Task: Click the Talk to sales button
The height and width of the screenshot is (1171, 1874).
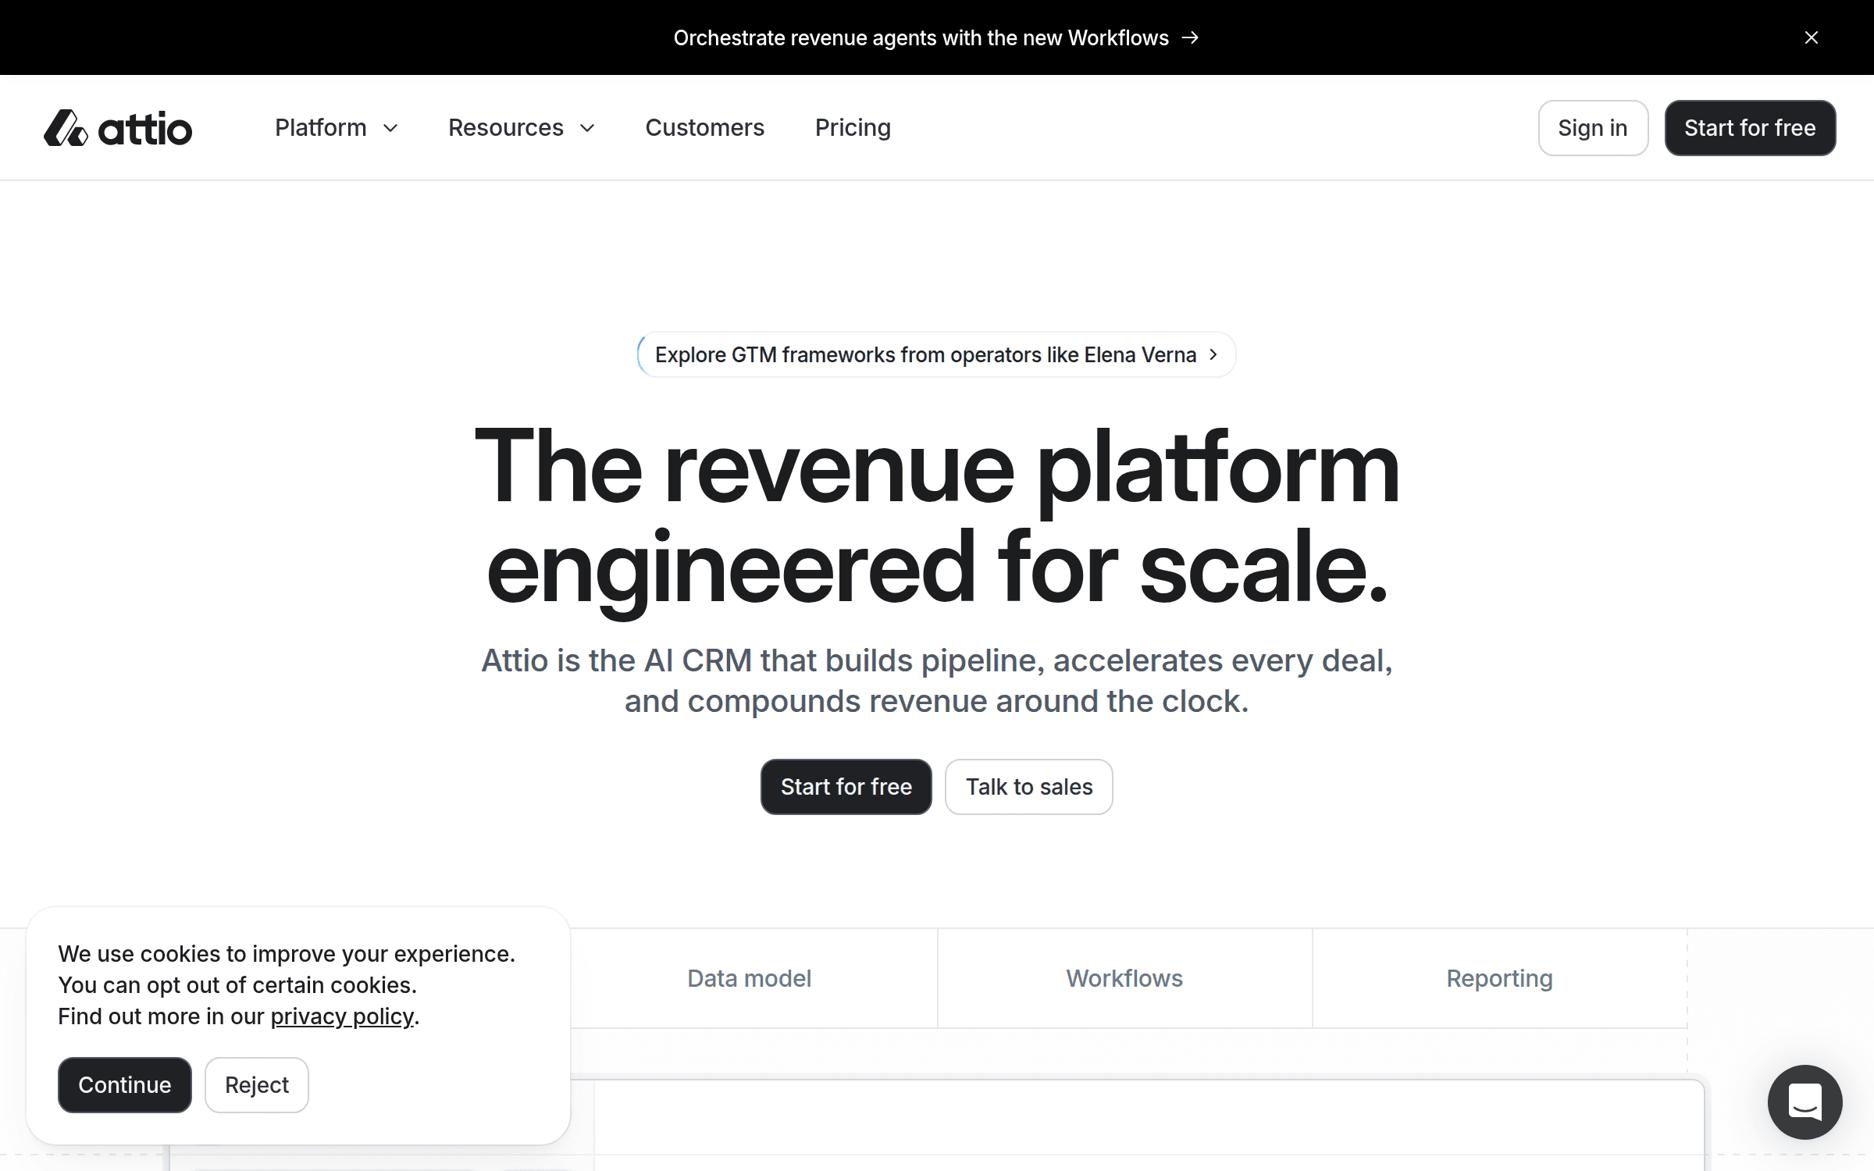Action: pyautogui.click(x=1029, y=787)
